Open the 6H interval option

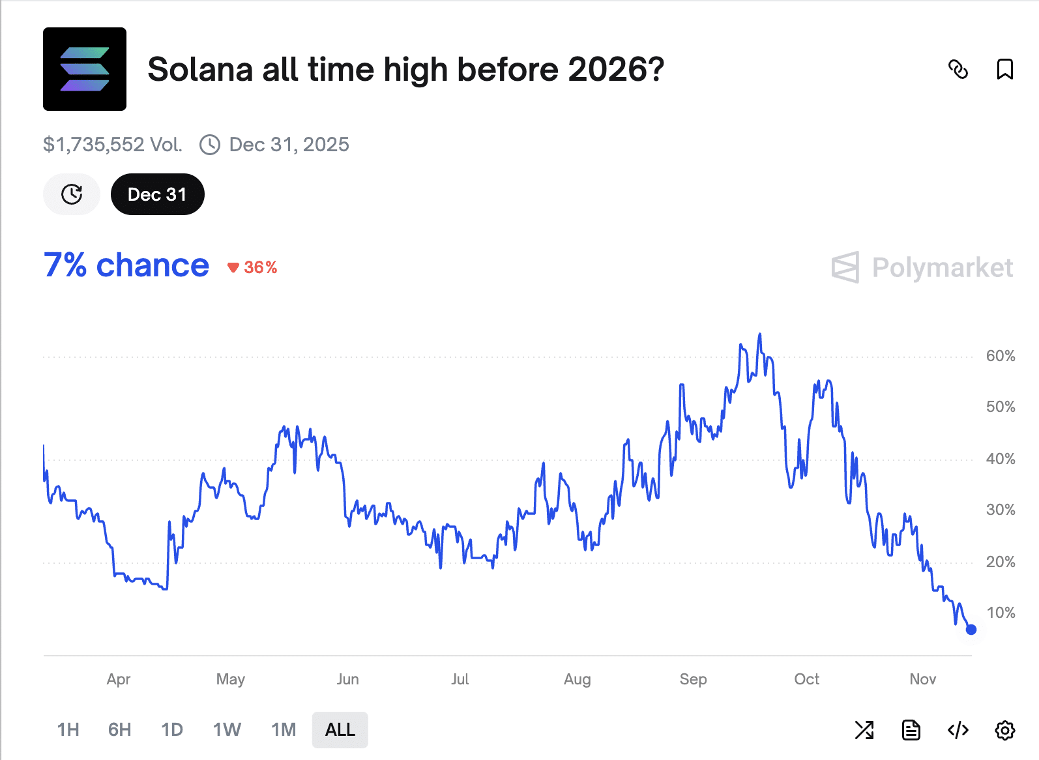coord(119,730)
